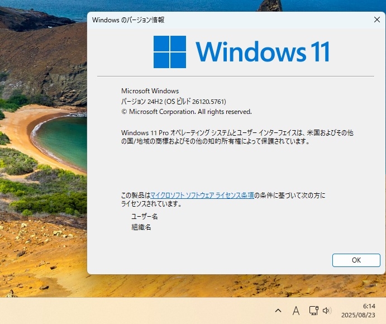The width and height of the screenshot is (386, 324).
Task: Click the blue Windows logo in the dialog
Action: click(170, 52)
